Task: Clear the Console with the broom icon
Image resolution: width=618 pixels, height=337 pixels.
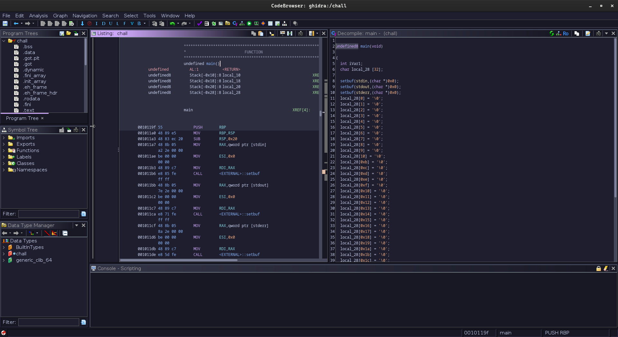Action: tap(606, 269)
